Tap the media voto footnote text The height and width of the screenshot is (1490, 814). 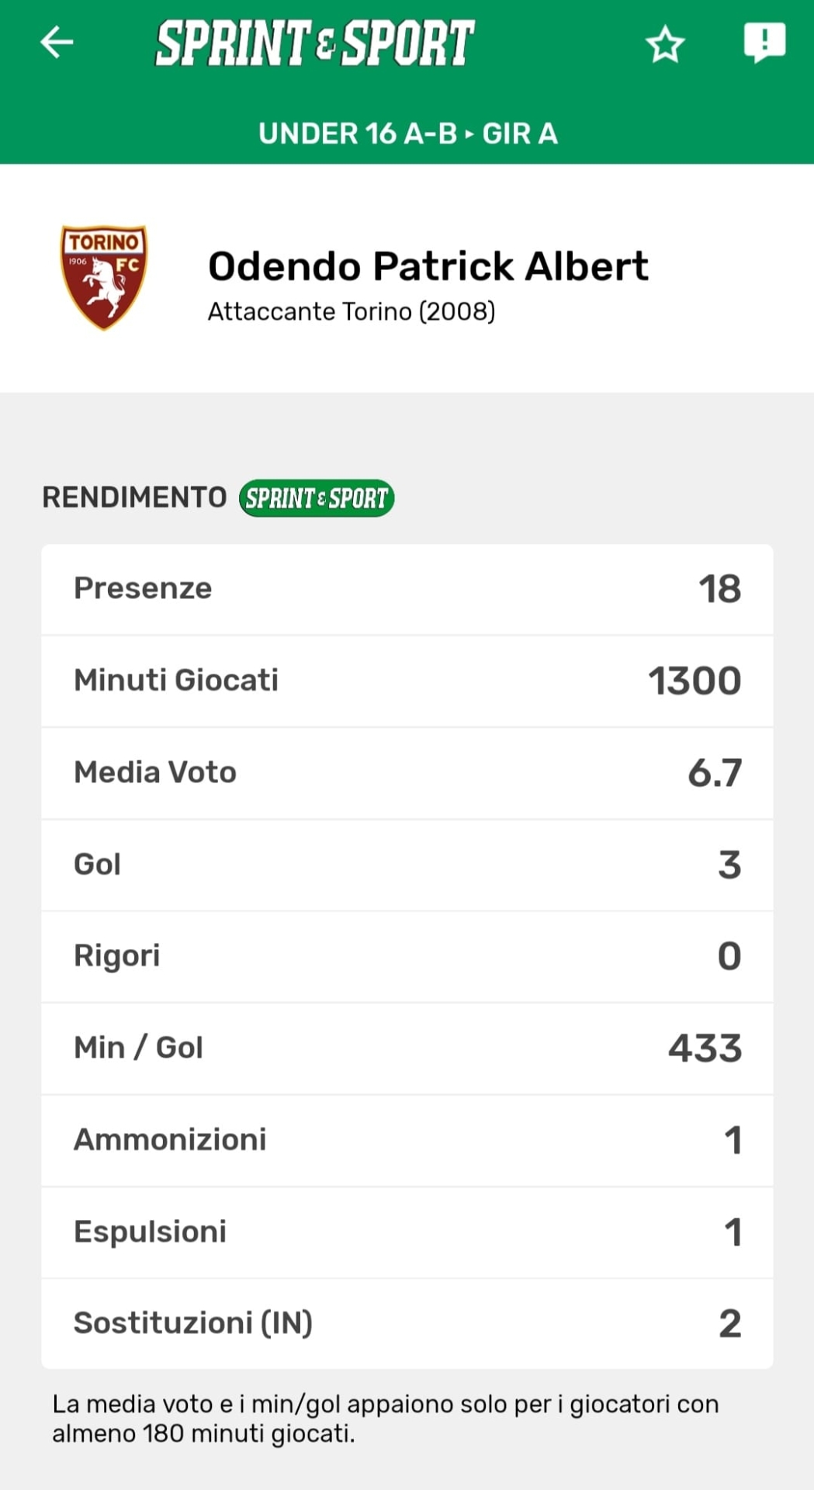pyautogui.click(x=386, y=1419)
